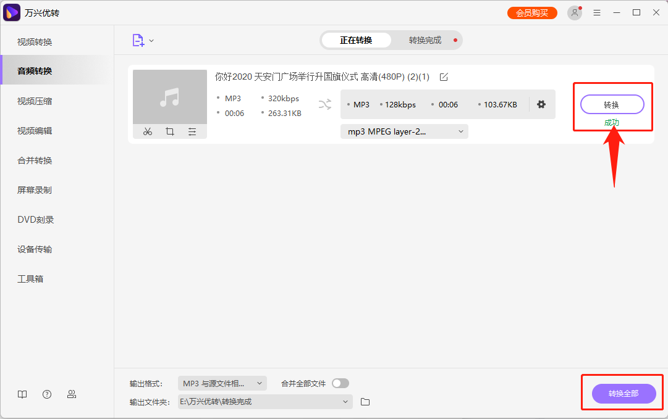Screen dimensions: 668x419
Task: Click the hamburger menu icon near top right
Action: (597, 12)
